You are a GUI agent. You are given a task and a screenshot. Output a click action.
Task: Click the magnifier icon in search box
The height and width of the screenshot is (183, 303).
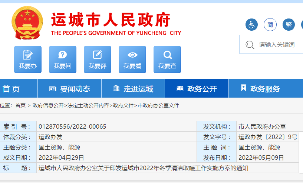pos(250,45)
